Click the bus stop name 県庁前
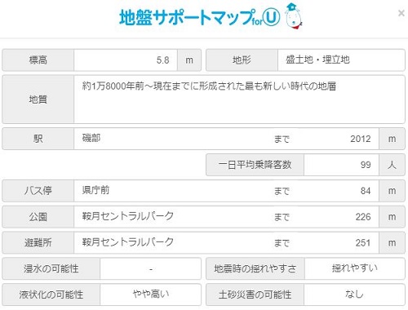This screenshot has width=408, height=310. click(95, 190)
